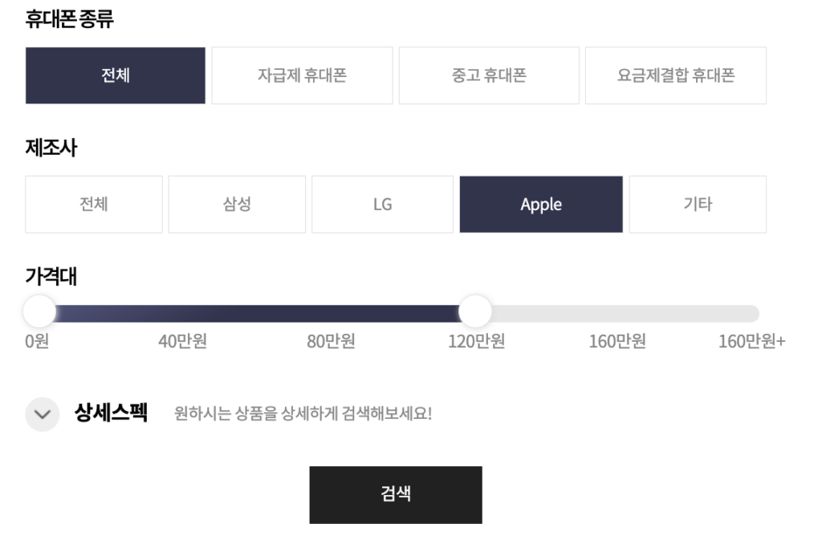This screenshot has width=822, height=544.
Task: Click the 160만원+ price label
Action: point(751,341)
